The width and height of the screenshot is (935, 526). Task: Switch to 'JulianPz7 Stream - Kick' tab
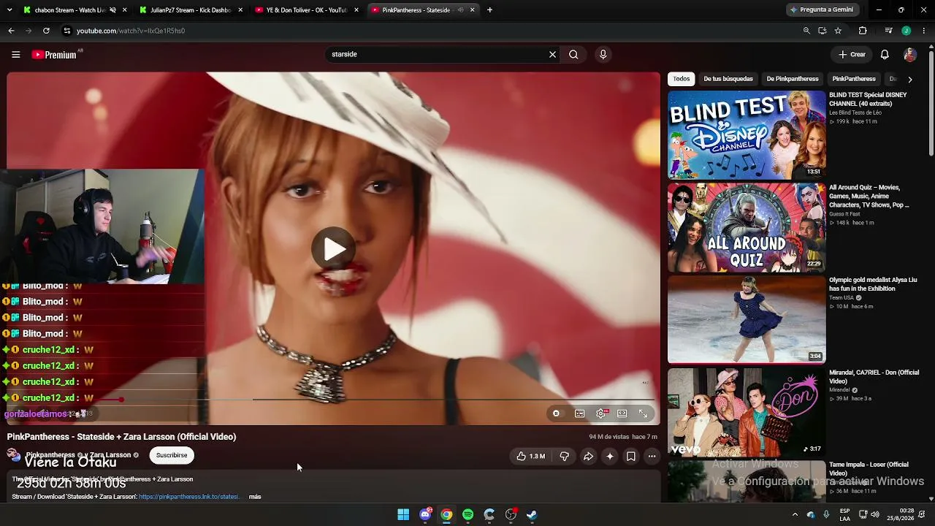pos(191,10)
